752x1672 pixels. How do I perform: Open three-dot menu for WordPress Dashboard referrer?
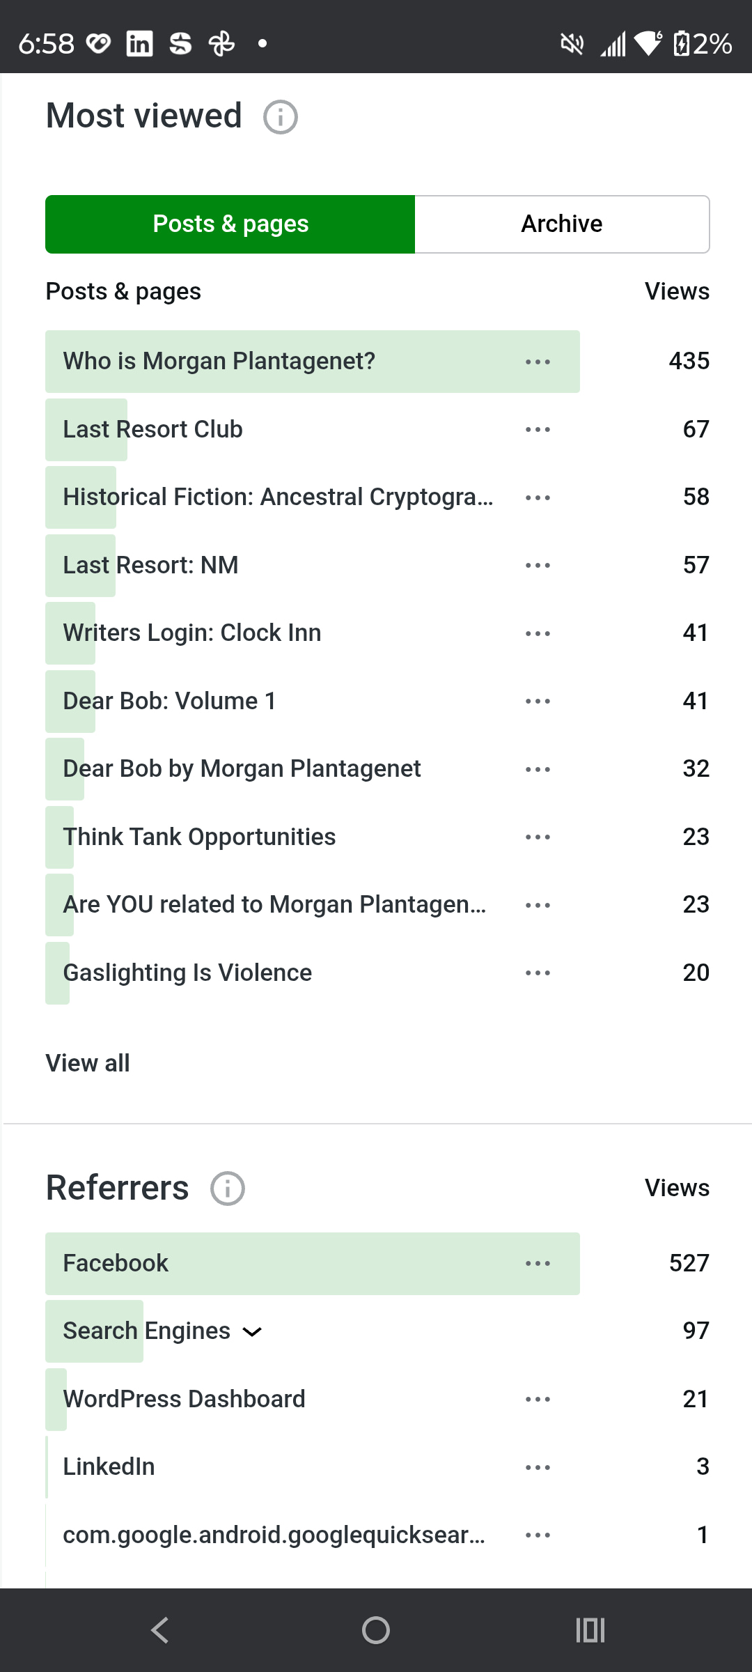pyautogui.click(x=538, y=1400)
